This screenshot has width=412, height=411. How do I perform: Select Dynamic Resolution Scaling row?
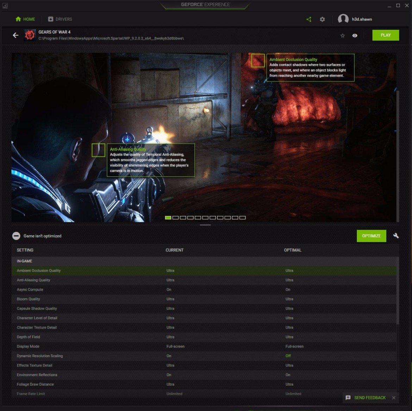click(x=204, y=356)
